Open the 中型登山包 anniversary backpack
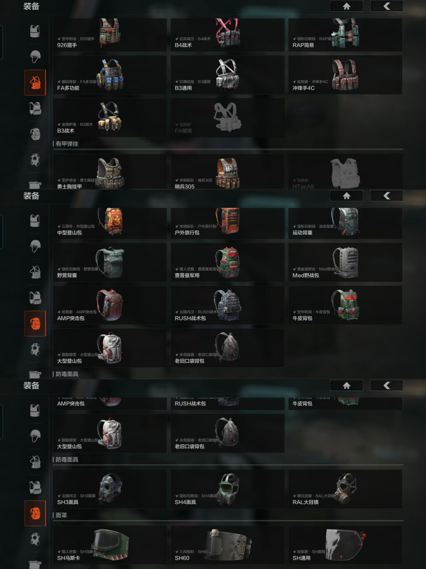 [x=110, y=223]
